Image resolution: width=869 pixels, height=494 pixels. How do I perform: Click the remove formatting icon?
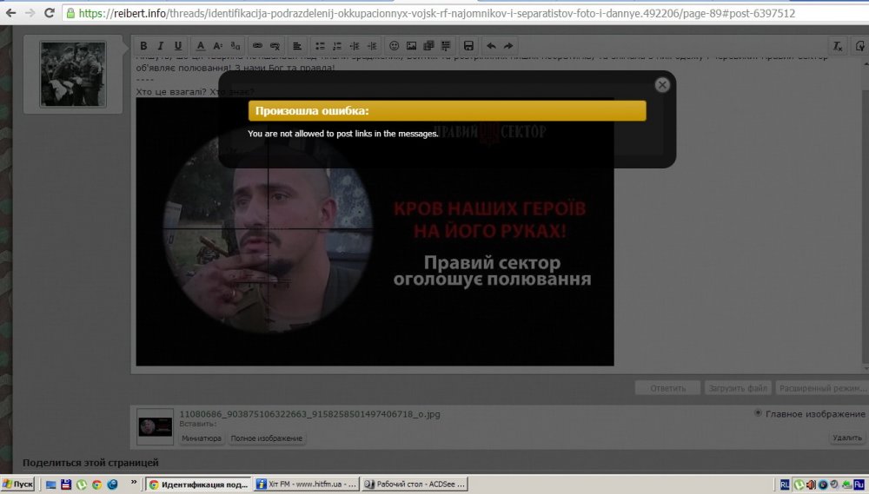click(838, 45)
